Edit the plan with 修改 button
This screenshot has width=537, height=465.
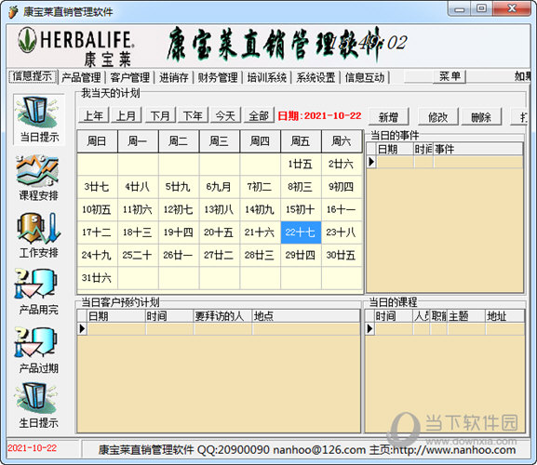(x=438, y=117)
